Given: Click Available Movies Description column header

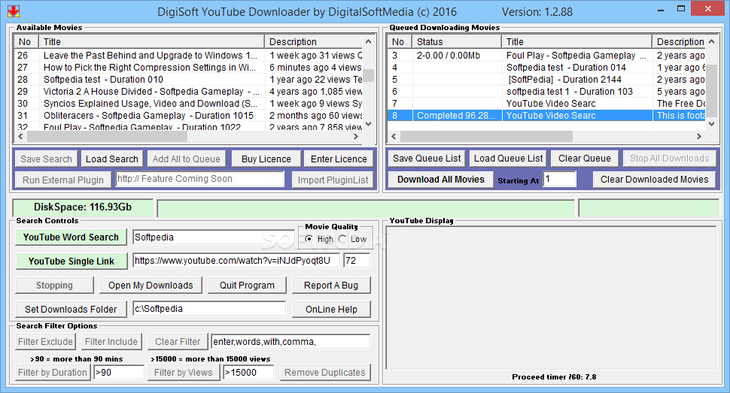Looking at the screenshot, I should (x=313, y=42).
